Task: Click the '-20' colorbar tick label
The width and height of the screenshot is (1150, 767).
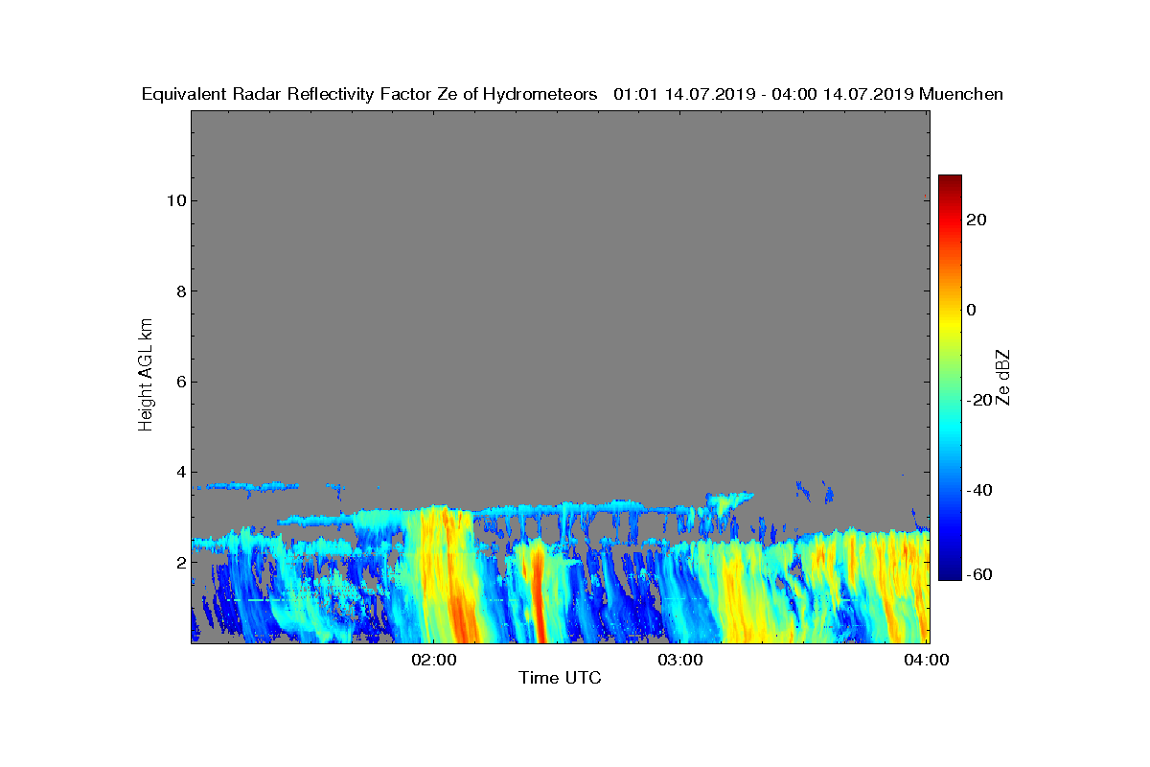Action: 980,400
